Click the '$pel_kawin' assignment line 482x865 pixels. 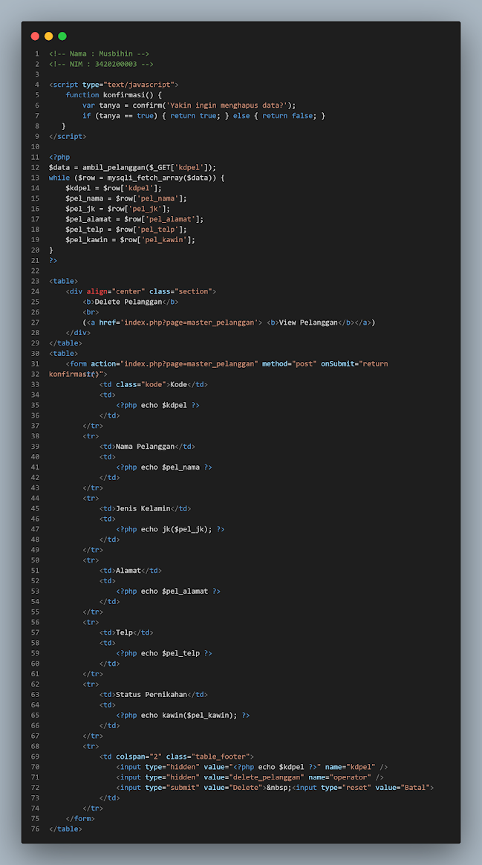point(131,240)
